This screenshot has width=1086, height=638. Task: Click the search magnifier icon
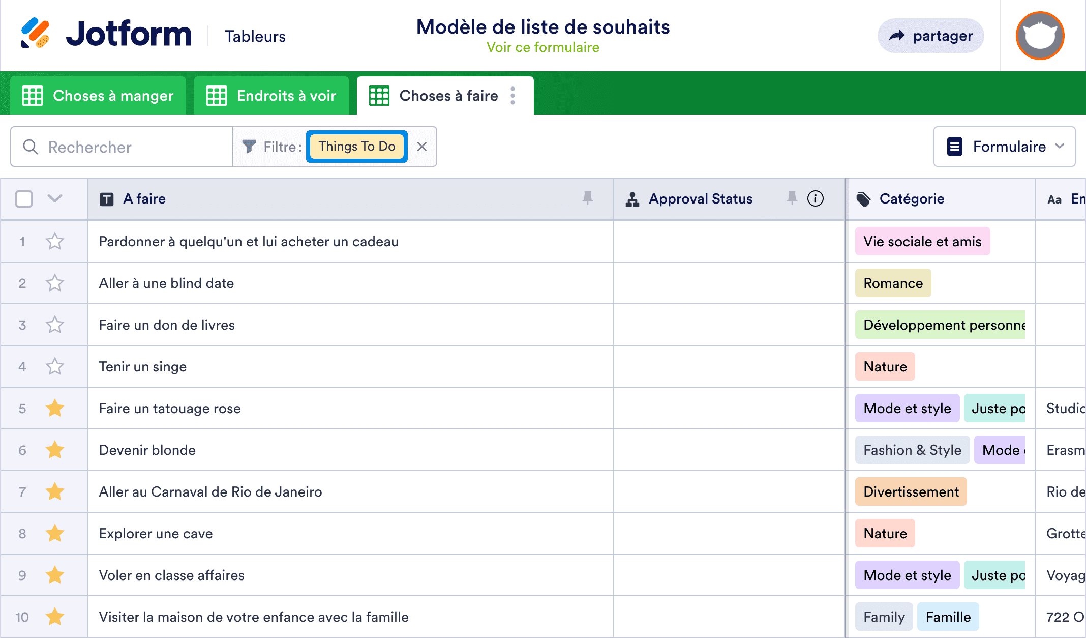click(x=31, y=147)
